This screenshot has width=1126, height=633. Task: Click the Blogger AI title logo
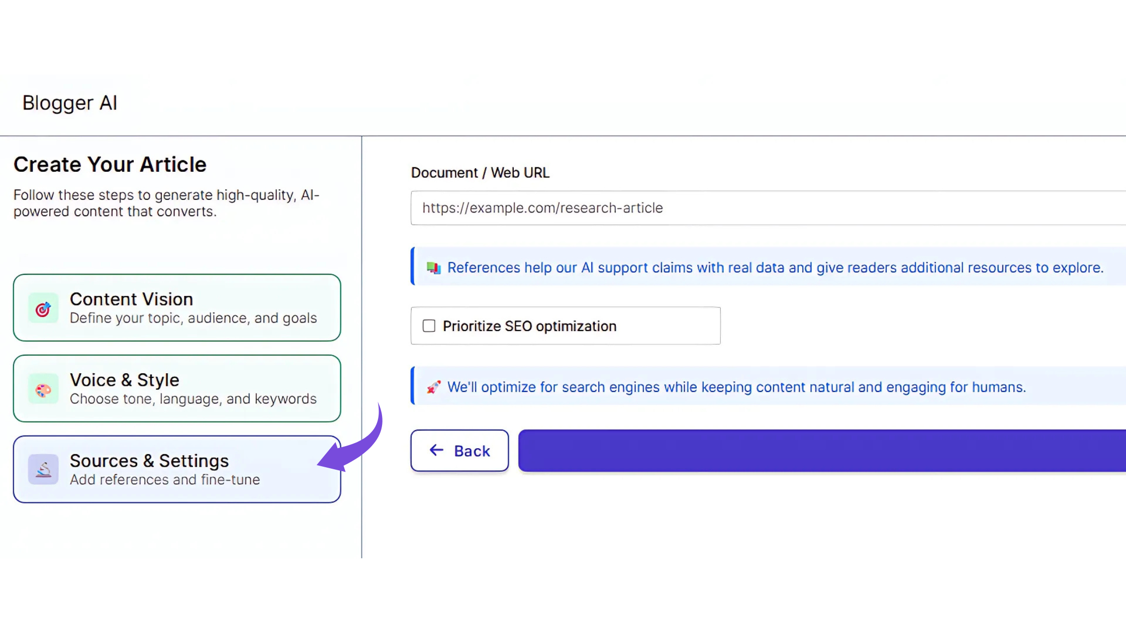(70, 103)
